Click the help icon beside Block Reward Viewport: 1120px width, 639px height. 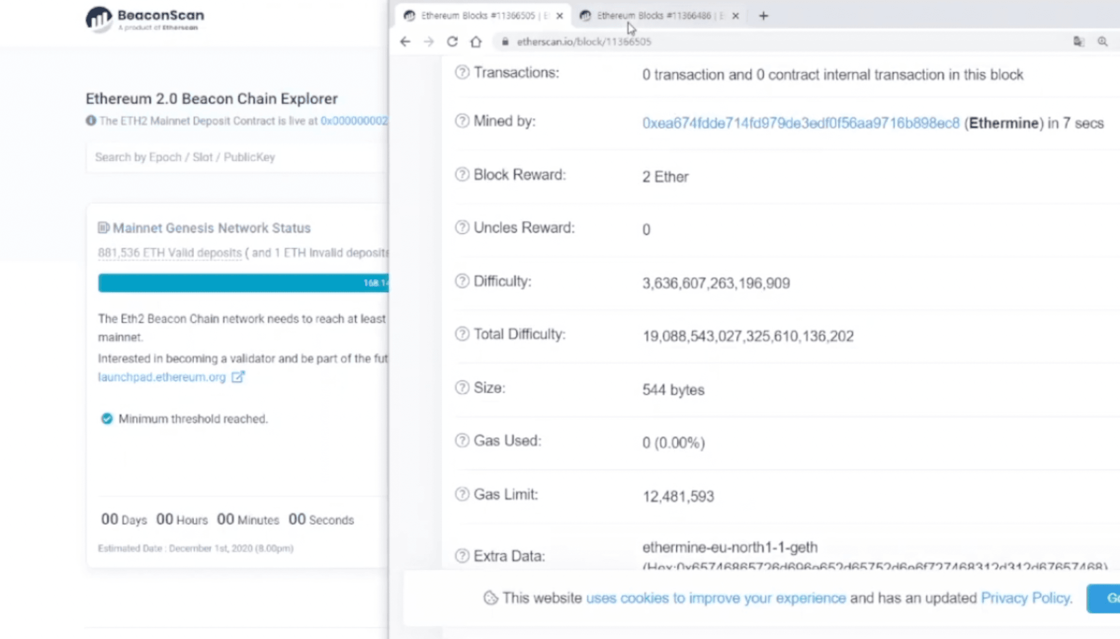462,174
